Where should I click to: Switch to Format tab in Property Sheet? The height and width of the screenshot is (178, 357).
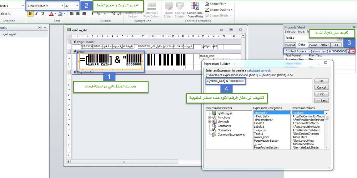290,45
